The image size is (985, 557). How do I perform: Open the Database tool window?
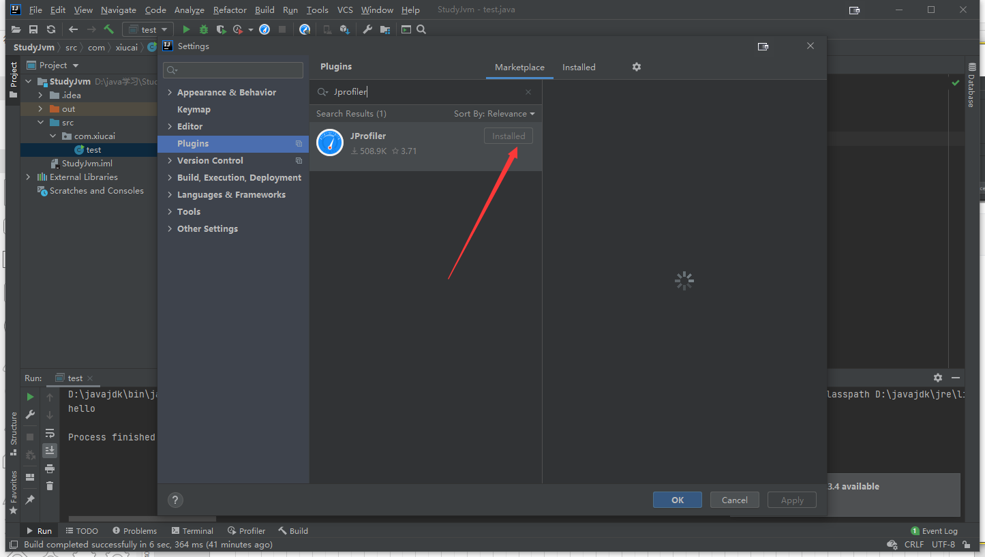tap(971, 85)
